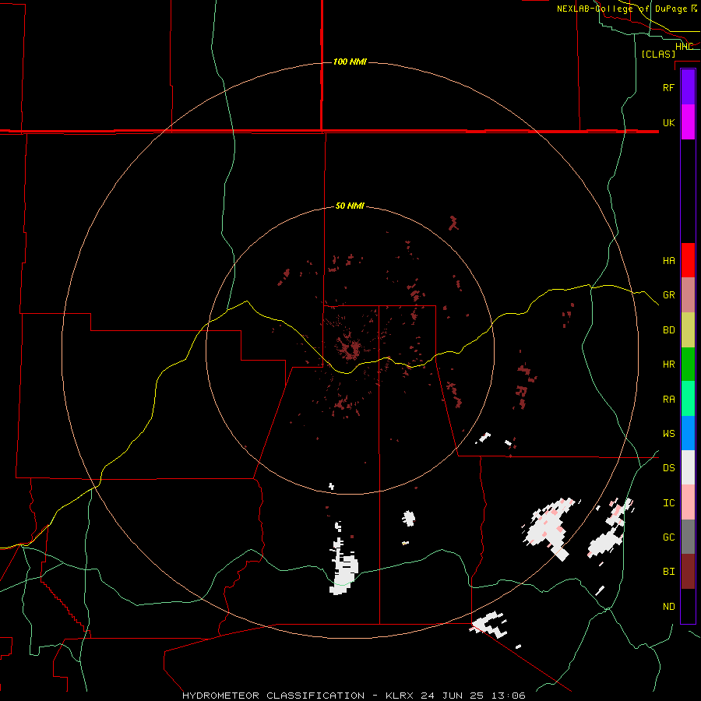Click the dark red BI biological swatch

coord(688,572)
